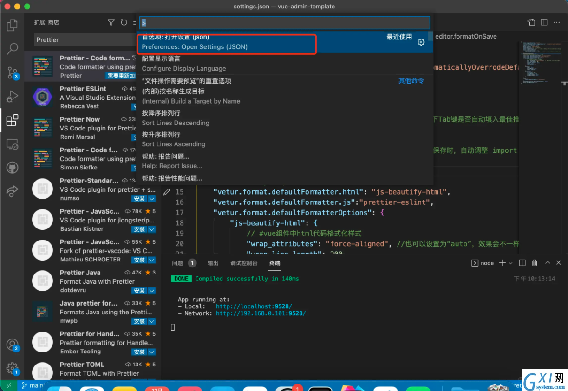
Task: Select the 终端 (Terminal) tab
Action: tap(274, 263)
